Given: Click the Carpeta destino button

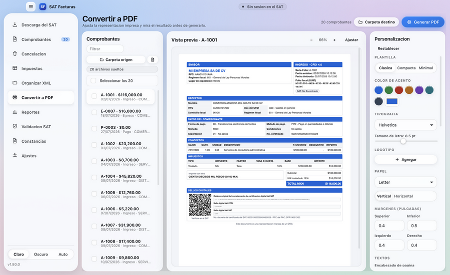Looking at the screenshot, I should click(x=376, y=22).
